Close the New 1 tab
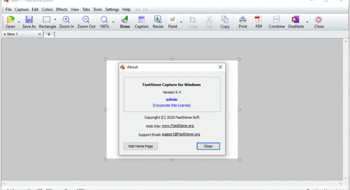350x190 pixels. (40, 34)
